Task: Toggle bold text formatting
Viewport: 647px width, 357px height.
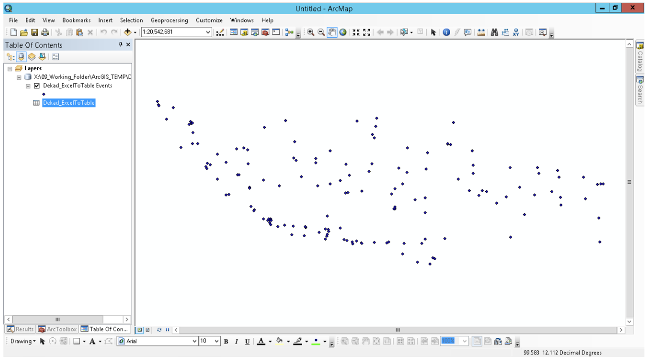Action: click(x=226, y=342)
